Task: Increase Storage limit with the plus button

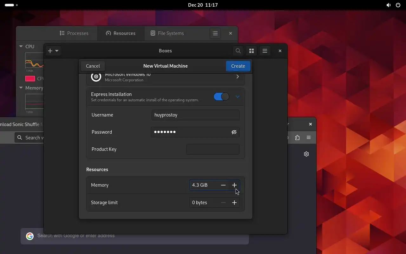Action: click(234, 203)
